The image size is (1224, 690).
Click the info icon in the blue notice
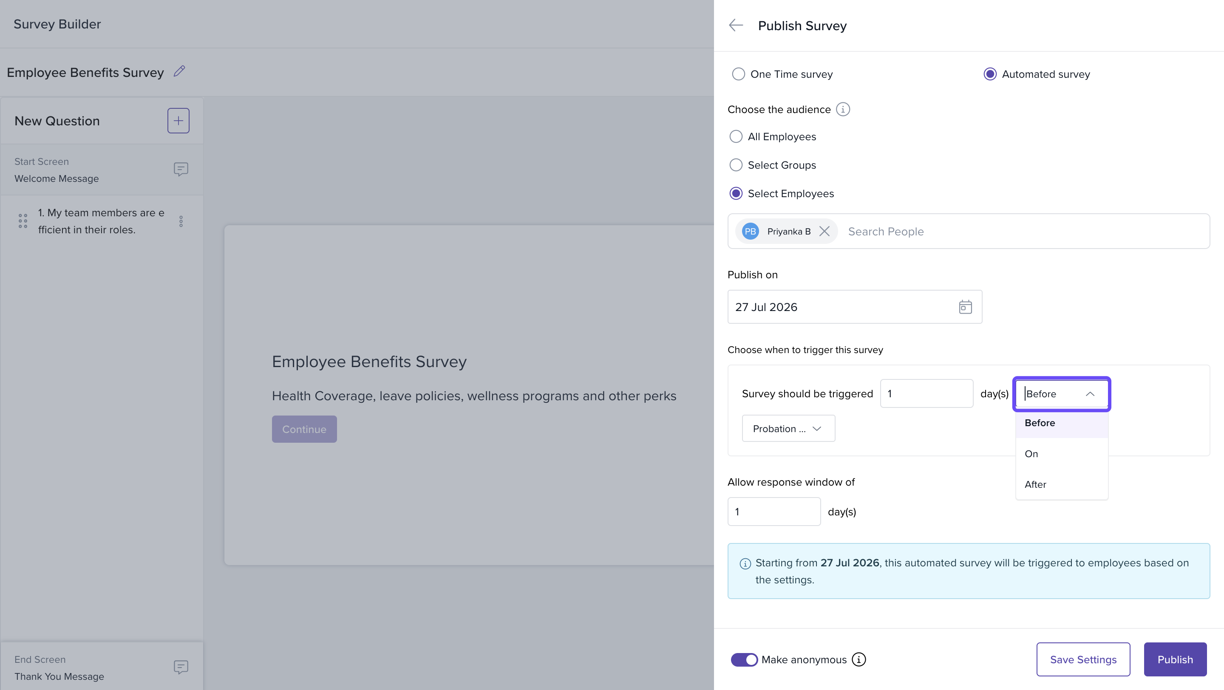745,564
